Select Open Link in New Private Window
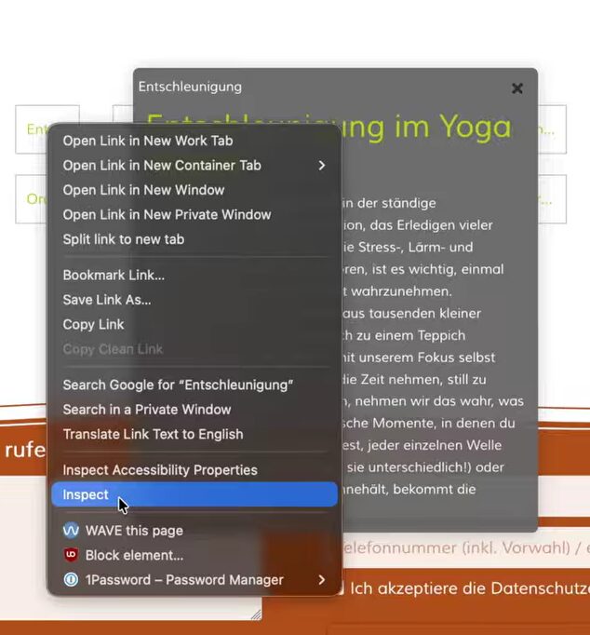This screenshot has height=635, width=590. point(194,215)
